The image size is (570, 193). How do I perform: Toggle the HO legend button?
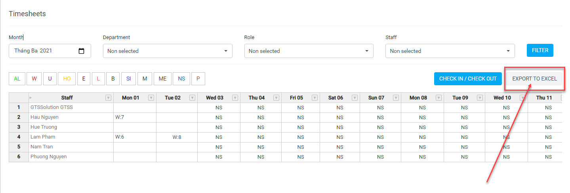coord(67,79)
